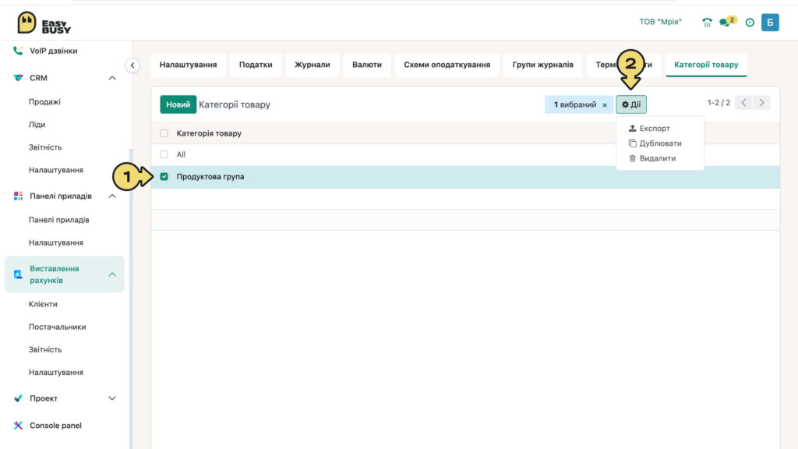Click the Категорії товару breadcrumb title
Image resolution: width=798 pixels, height=449 pixels.
coord(235,104)
